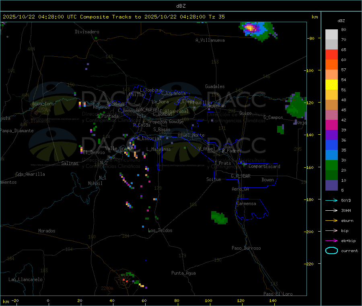Click the Divisadero map label
The width and height of the screenshot is (362, 306).
tap(87, 32)
